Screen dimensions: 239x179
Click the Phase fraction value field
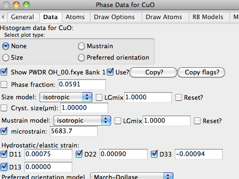point(82,84)
